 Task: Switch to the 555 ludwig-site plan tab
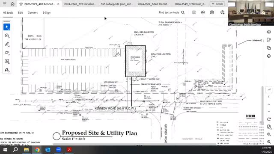pos(117,4)
